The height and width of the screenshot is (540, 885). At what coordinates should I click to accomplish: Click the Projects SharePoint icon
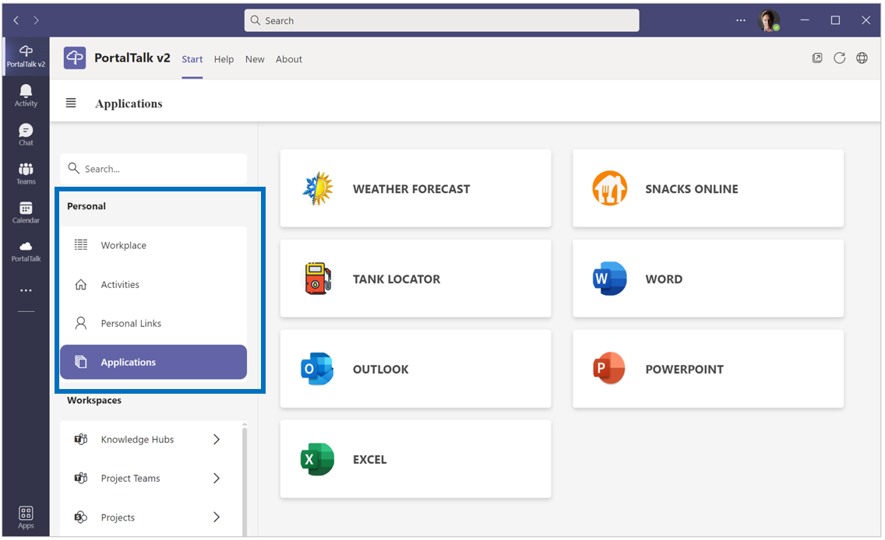(81, 517)
